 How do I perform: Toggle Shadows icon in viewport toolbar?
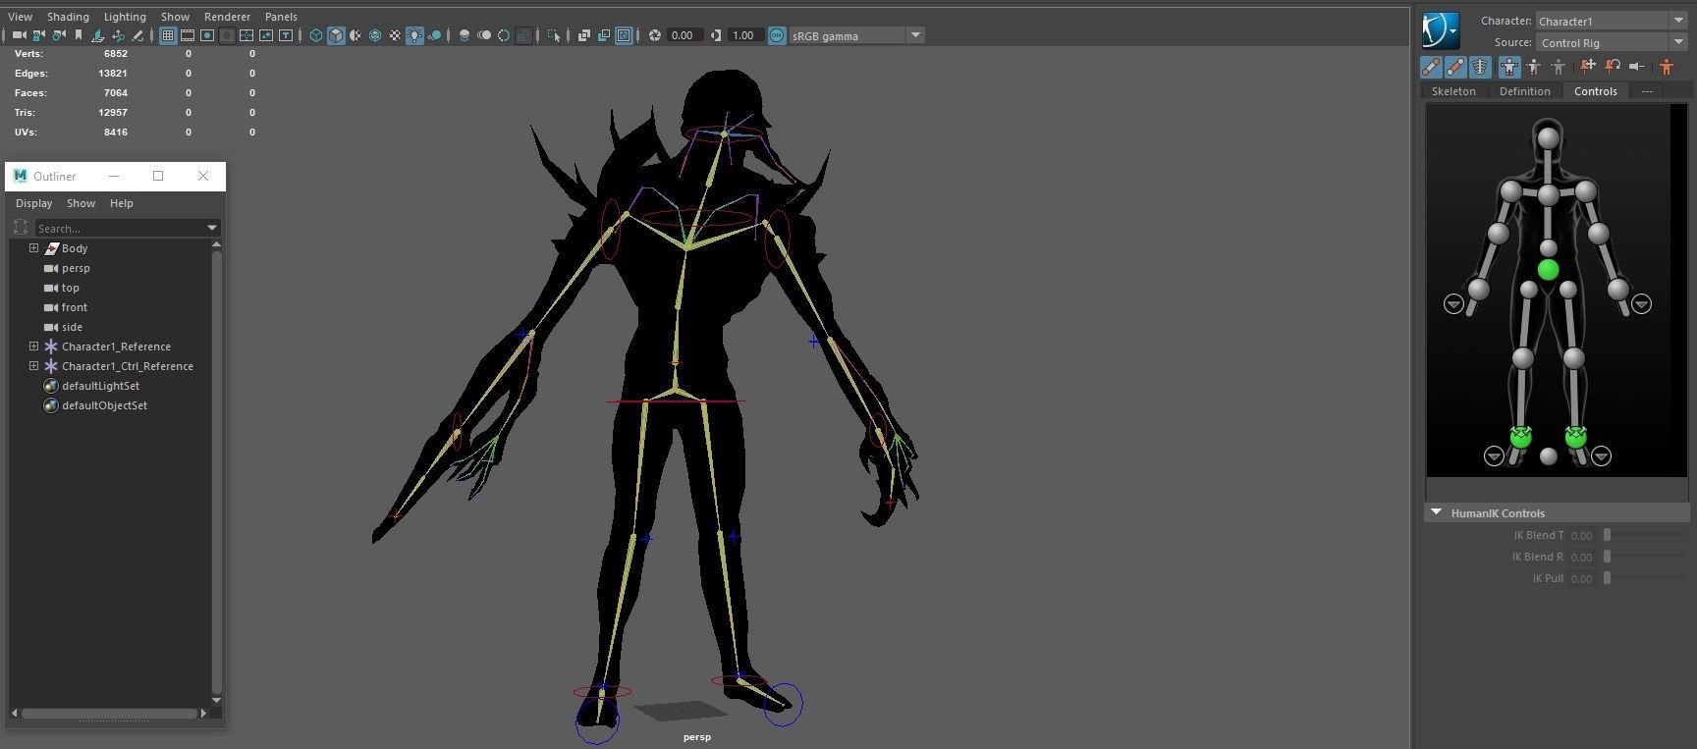[x=434, y=35]
